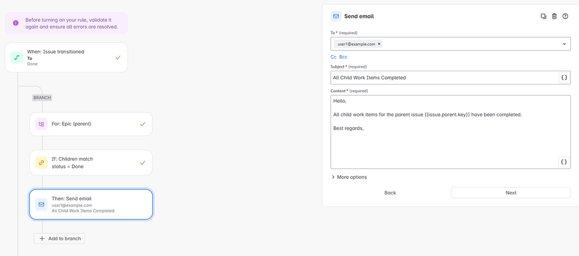Go Back from Send email panel
Image resolution: width=579 pixels, height=256 pixels.
point(390,193)
